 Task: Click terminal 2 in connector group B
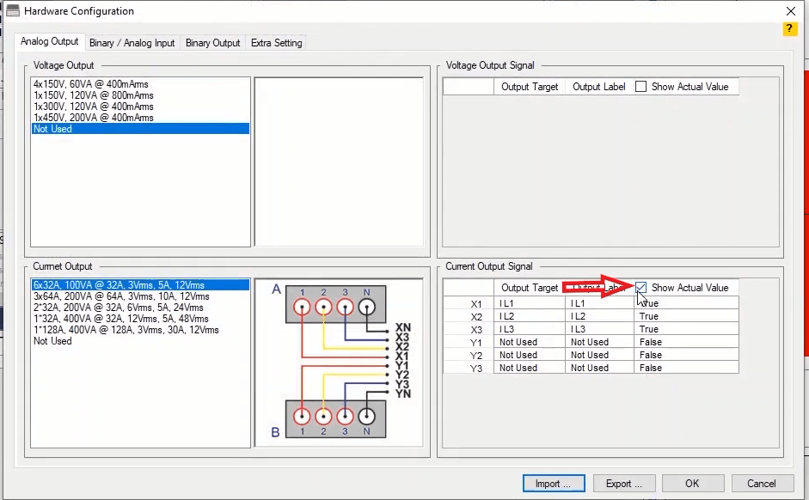click(323, 417)
